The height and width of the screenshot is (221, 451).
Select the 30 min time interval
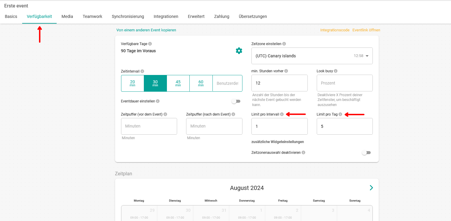point(155,83)
